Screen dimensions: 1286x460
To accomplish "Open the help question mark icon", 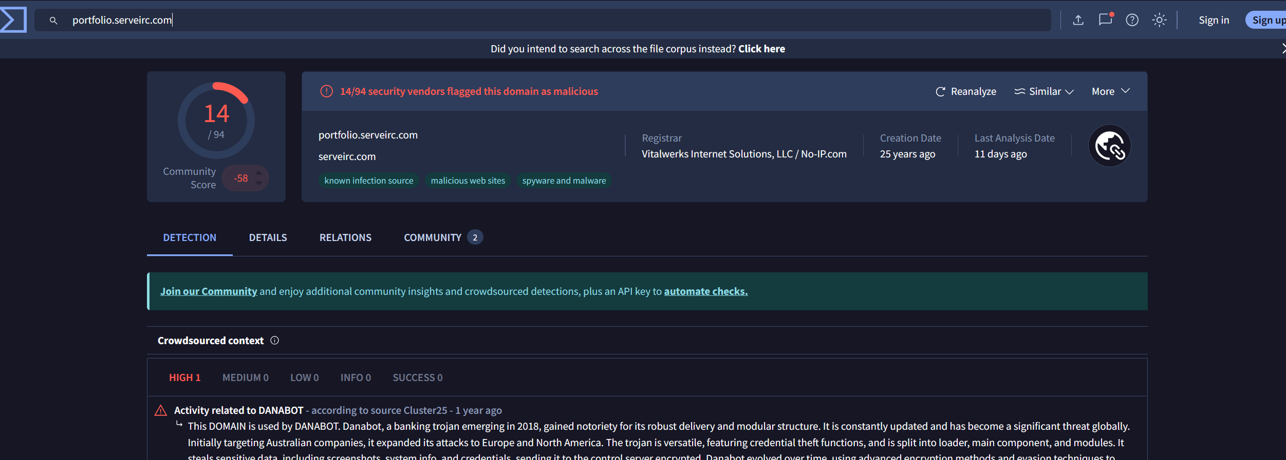I will point(1132,20).
